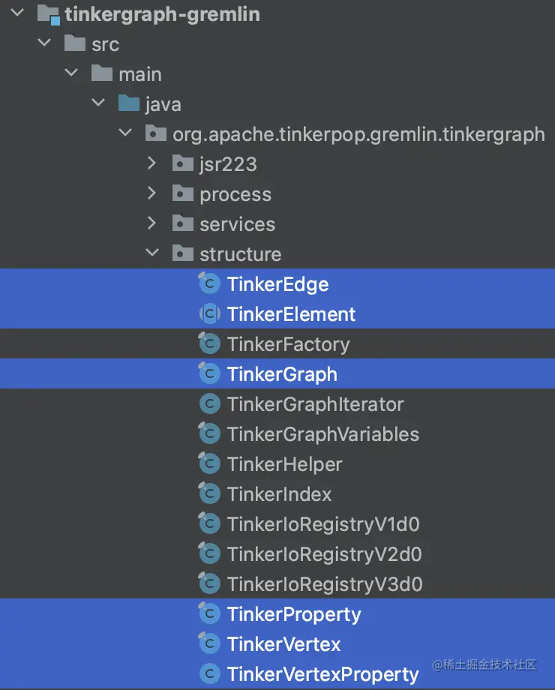Click the TinkerFactory class icon

click(x=208, y=344)
